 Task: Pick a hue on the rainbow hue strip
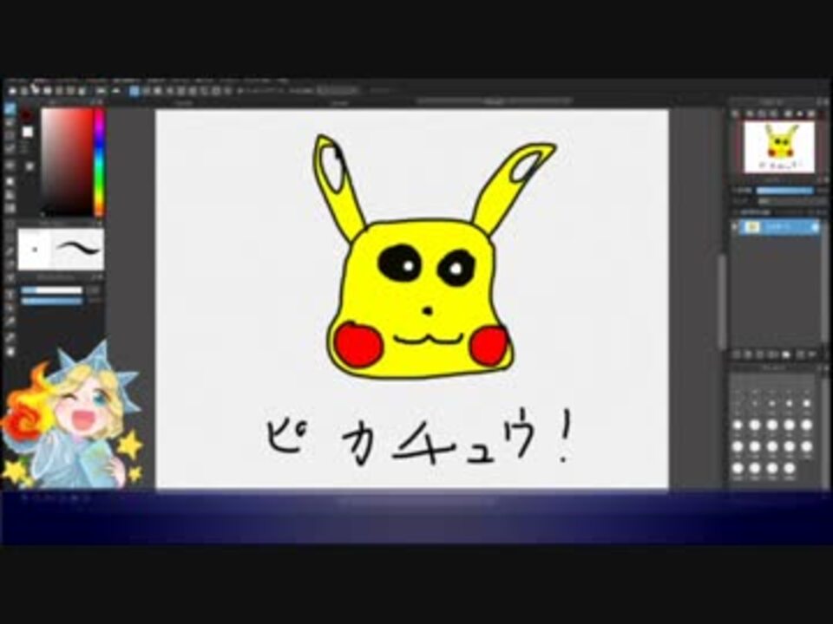click(x=99, y=162)
